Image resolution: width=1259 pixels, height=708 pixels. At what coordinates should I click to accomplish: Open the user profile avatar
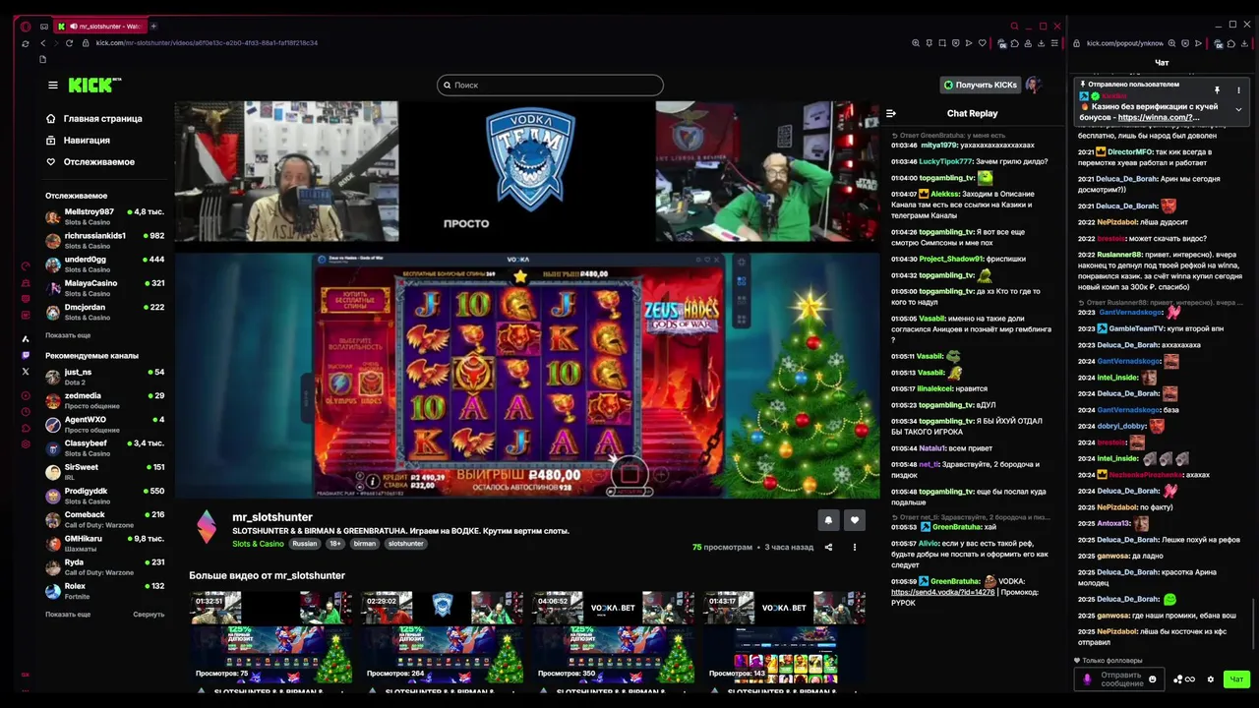tap(1033, 86)
